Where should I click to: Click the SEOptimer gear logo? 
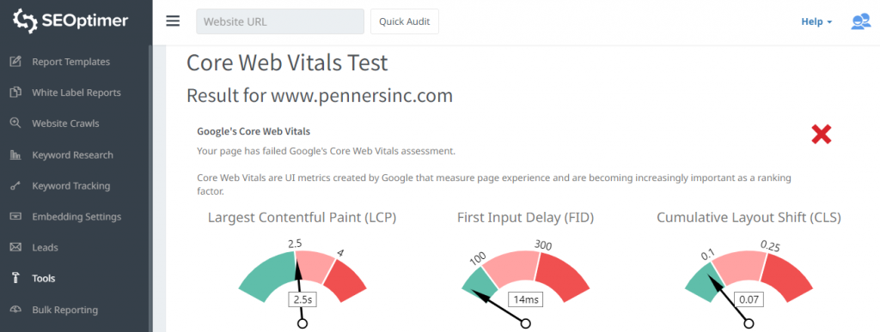(24, 21)
